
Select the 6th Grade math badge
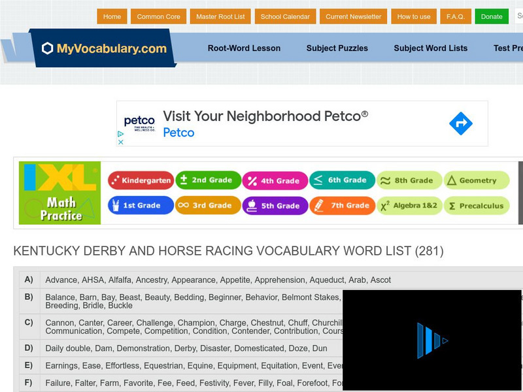point(342,180)
